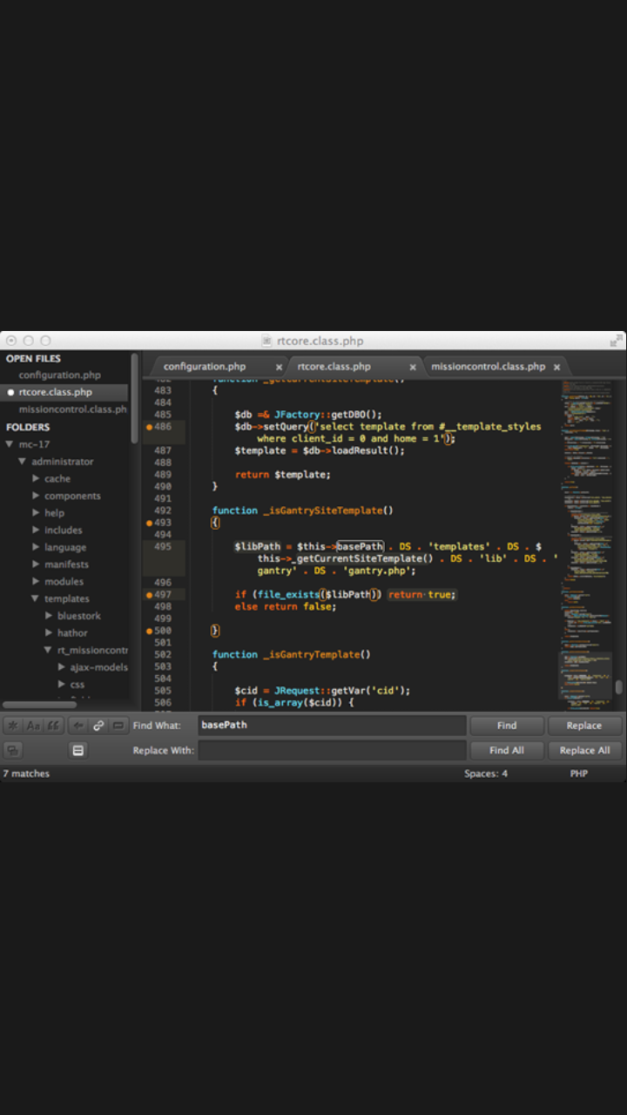Expand the language folder arrow

(36, 547)
